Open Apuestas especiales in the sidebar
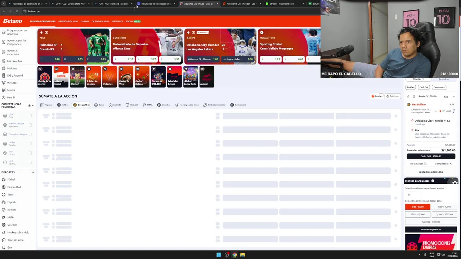Viewport: 461px width, 259px height. (x=13, y=52)
